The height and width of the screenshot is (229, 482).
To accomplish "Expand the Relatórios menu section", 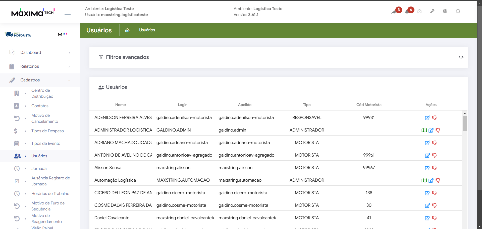I will coord(40,66).
